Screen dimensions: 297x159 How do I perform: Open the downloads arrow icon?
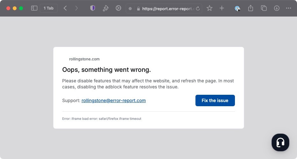277,8
